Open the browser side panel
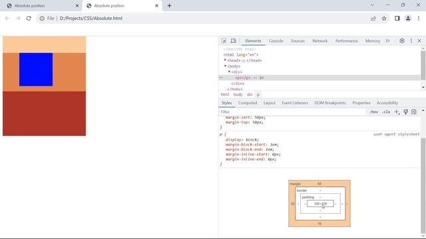The height and width of the screenshot is (239, 426). [x=397, y=19]
